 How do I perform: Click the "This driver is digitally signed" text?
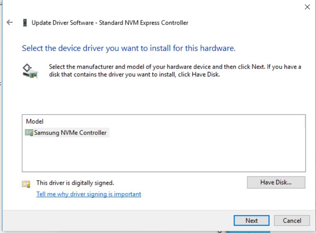(x=75, y=183)
